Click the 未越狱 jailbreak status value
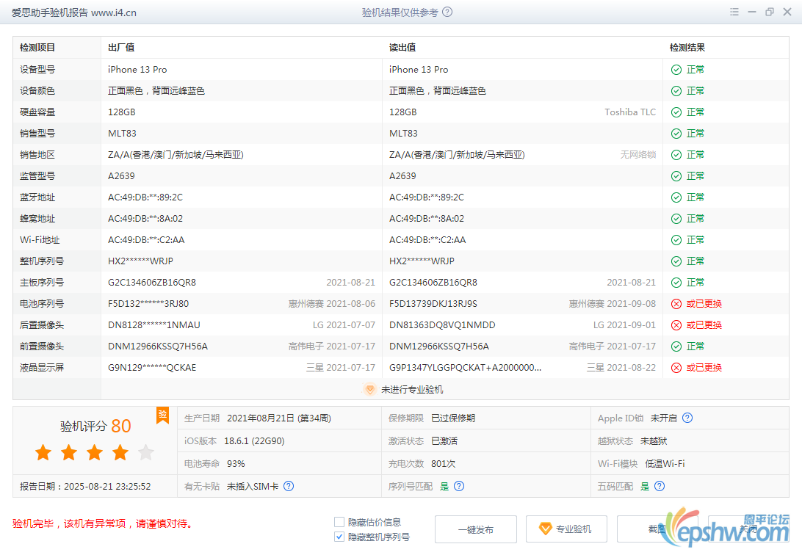The image size is (802, 555). (x=654, y=441)
